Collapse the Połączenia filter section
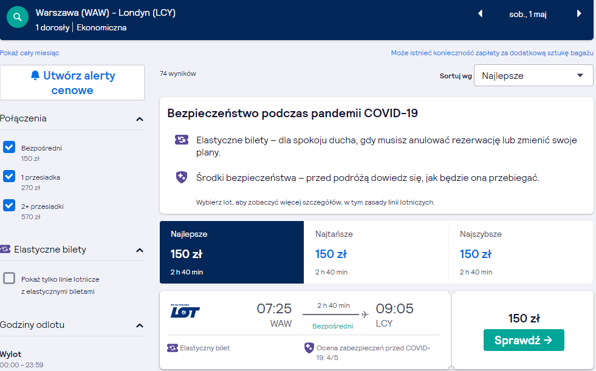This screenshot has width=596, height=371. tap(140, 119)
